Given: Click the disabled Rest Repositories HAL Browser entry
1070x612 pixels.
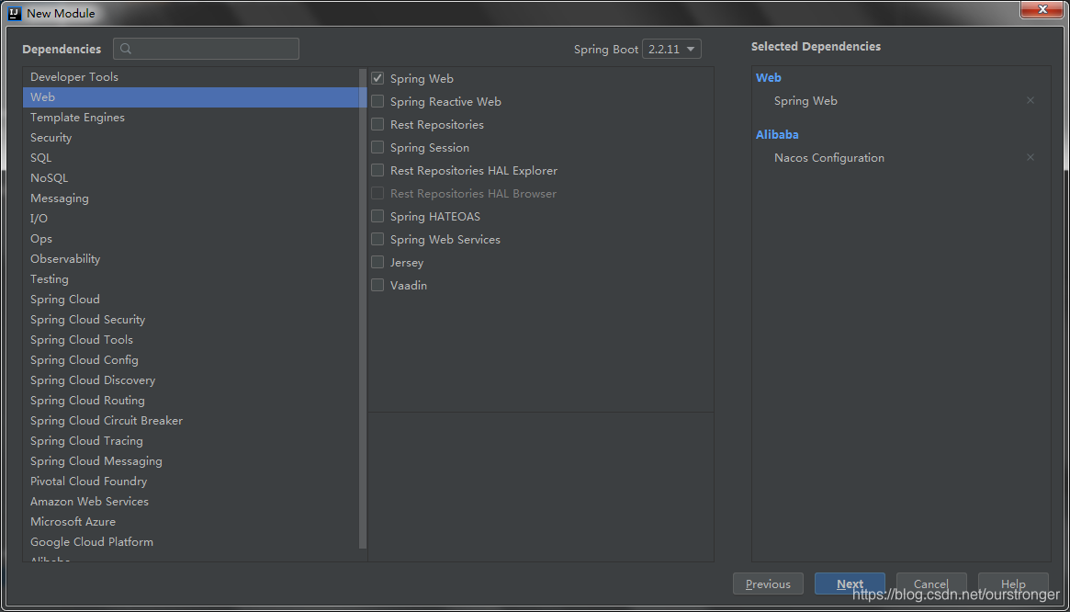Looking at the screenshot, I should point(474,194).
